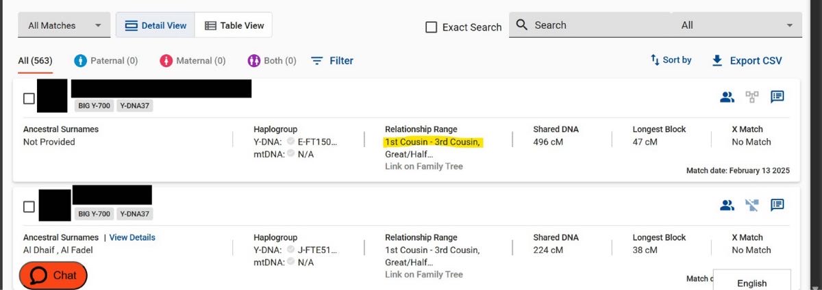Click the Filter icon
The width and height of the screenshot is (822, 290).
tap(317, 60)
